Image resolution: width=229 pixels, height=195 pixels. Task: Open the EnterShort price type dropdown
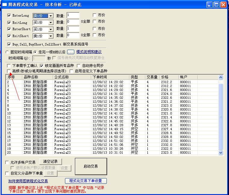[51, 29]
